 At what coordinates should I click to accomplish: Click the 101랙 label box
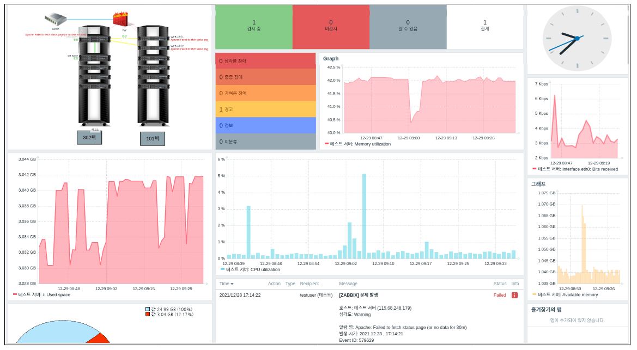(153, 138)
